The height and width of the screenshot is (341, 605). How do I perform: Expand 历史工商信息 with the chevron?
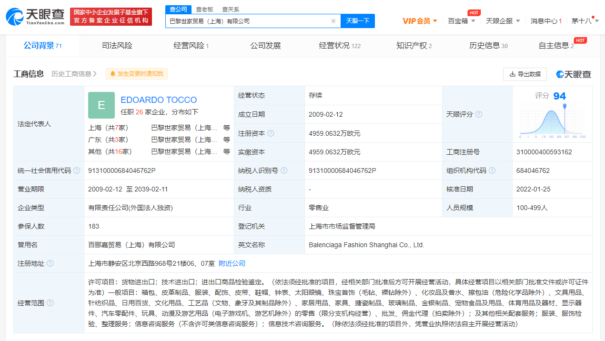click(95, 74)
